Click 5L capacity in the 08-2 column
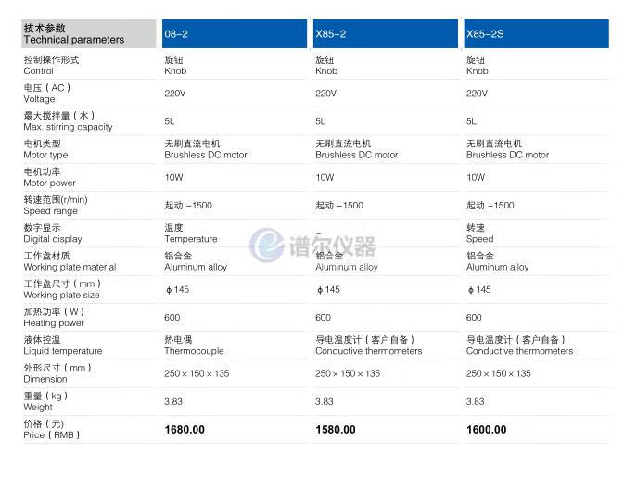 click(170, 121)
